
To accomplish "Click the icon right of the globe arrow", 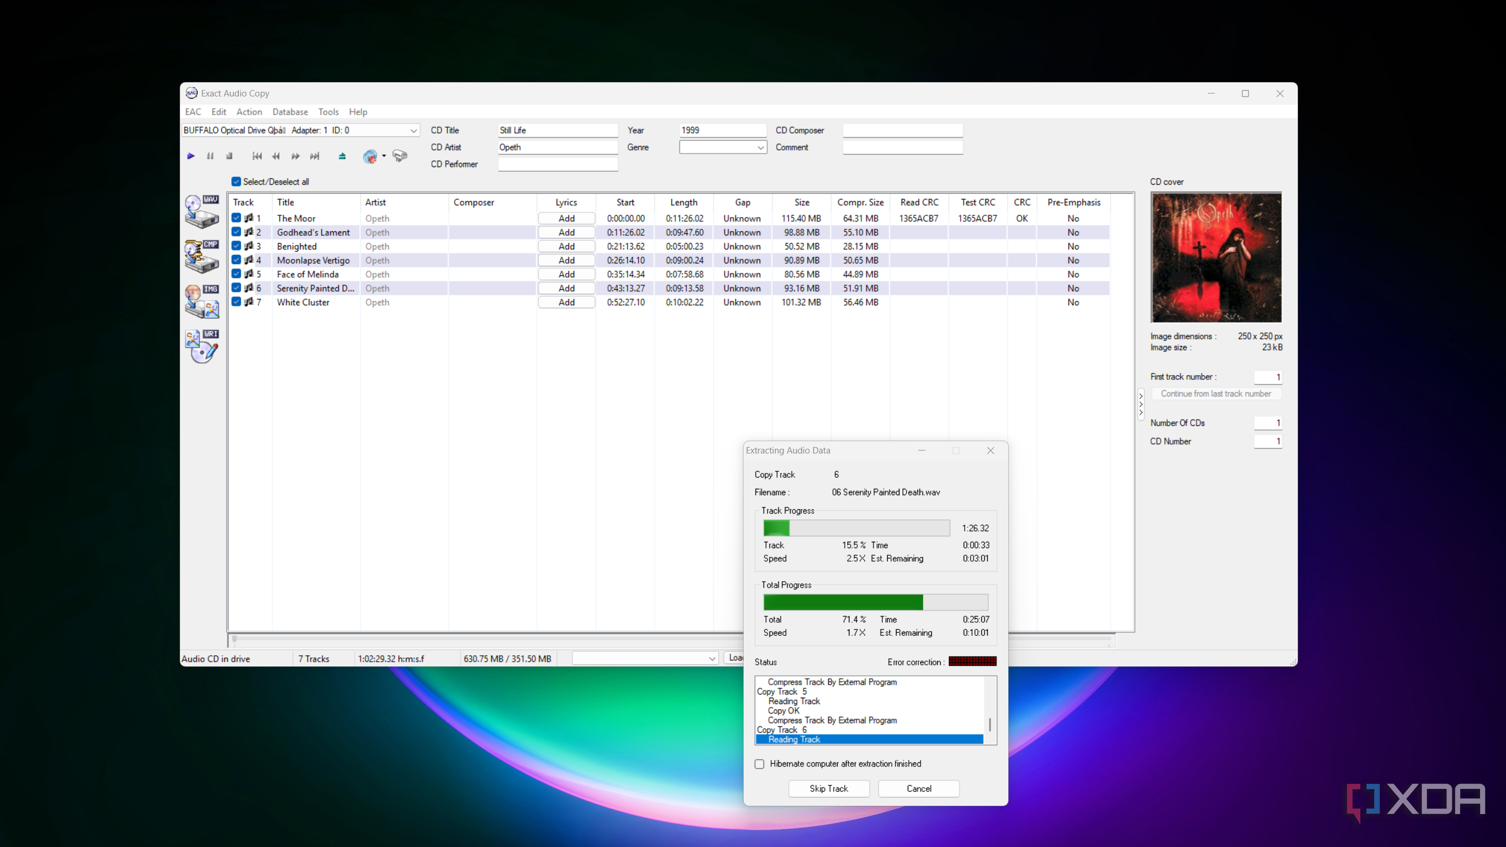I will point(400,156).
